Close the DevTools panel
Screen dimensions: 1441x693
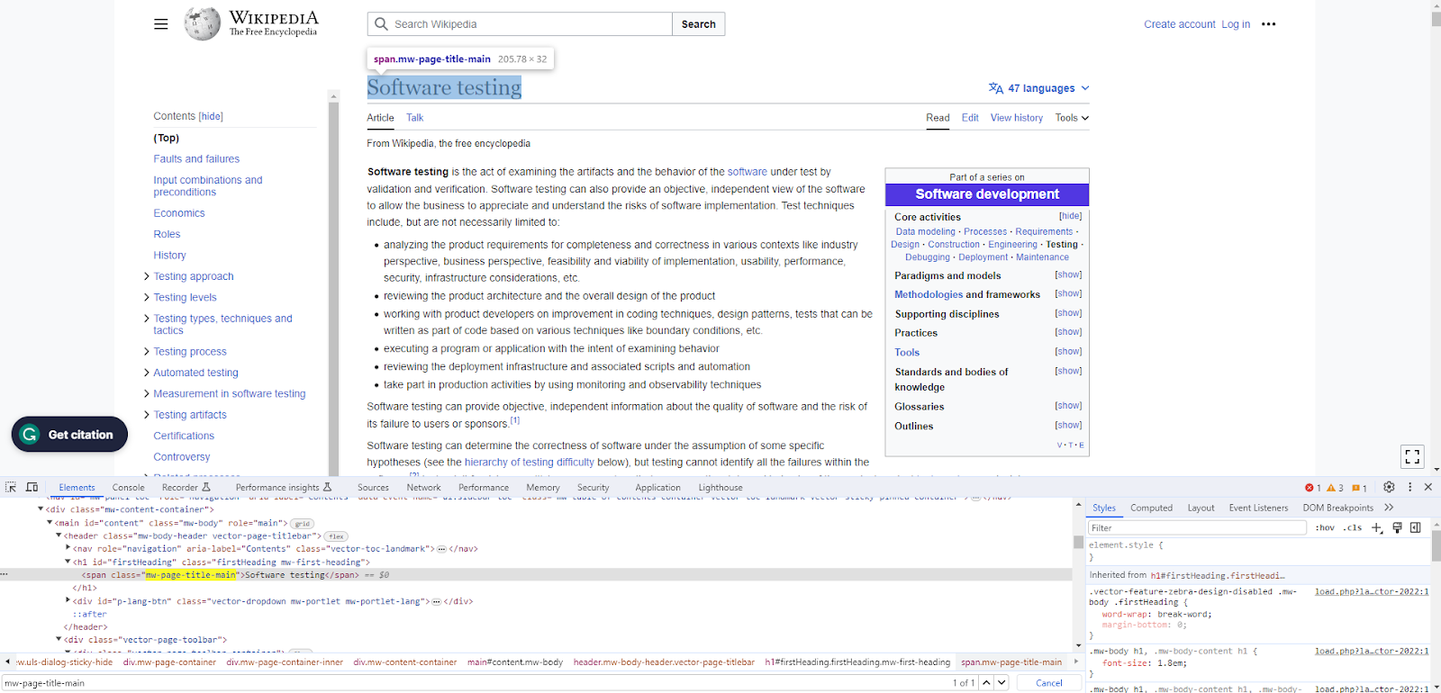tap(1428, 487)
